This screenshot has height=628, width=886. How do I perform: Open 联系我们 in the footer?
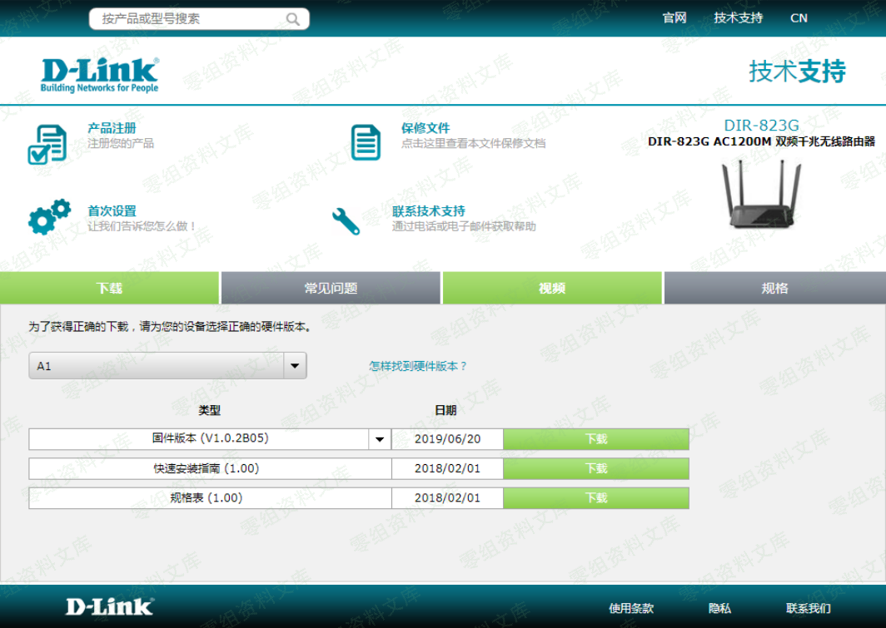809,608
